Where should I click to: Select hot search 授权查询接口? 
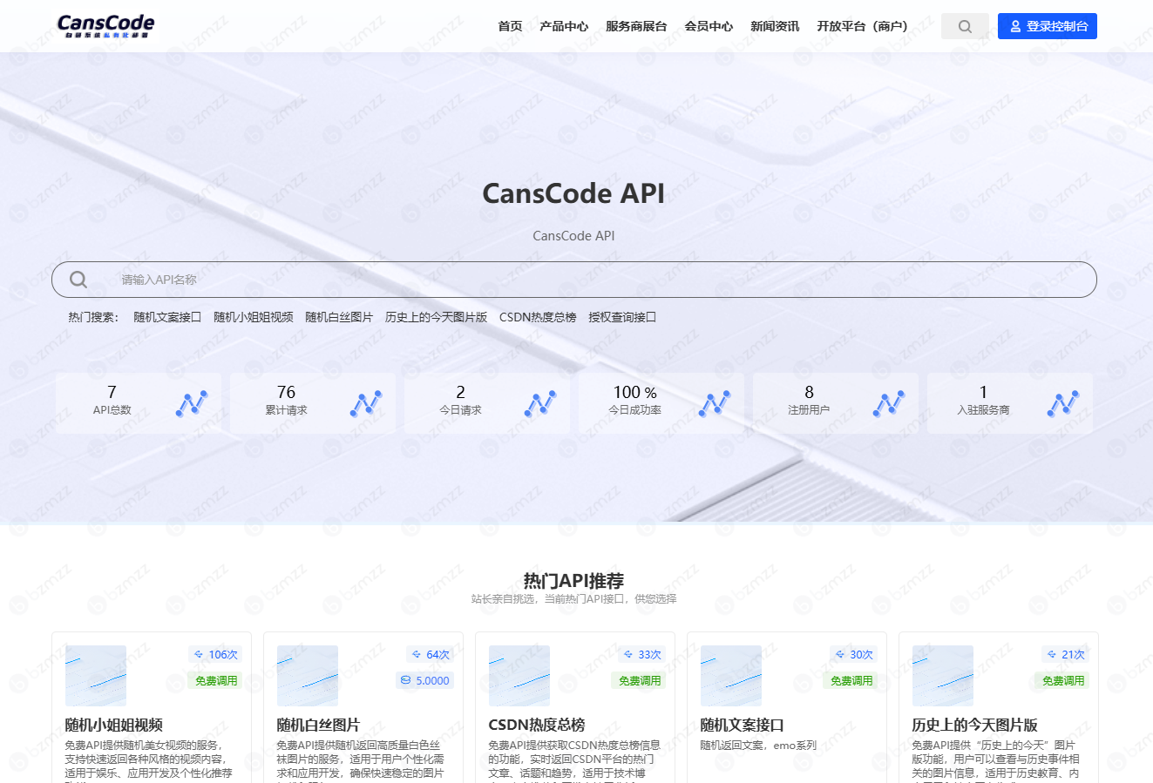coord(622,317)
